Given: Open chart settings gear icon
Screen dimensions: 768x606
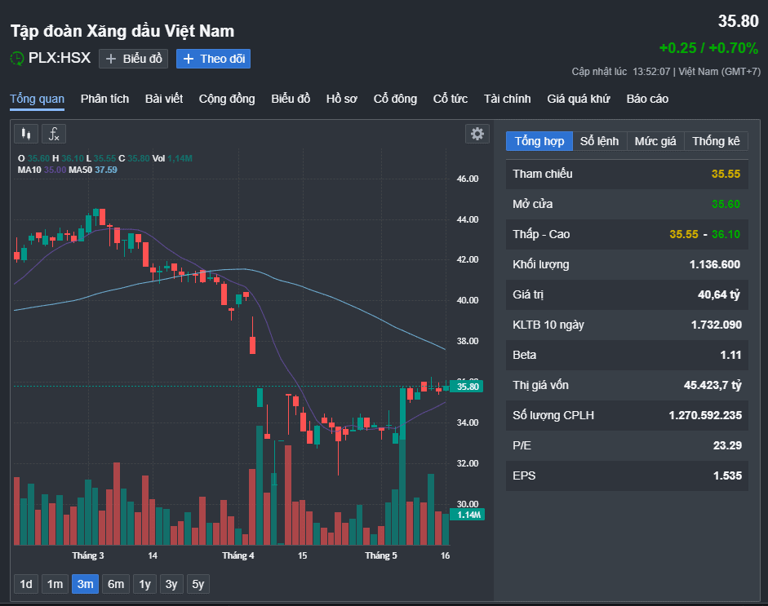Looking at the screenshot, I should pos(477,134).
